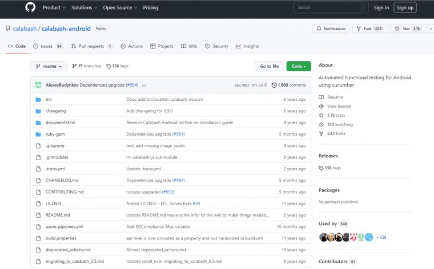Screen dimensions: 434x269
Task: Click the Go to file button
Action: (x=270, y=66)
